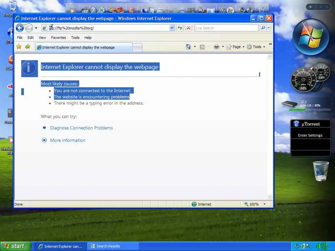Click the Internet Explorer taskbar button

[61, 246]
